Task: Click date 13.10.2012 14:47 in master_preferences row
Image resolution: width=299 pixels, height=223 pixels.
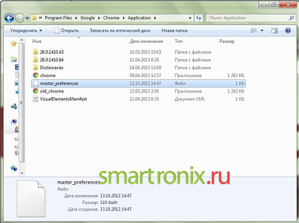Action: point(145,83)
